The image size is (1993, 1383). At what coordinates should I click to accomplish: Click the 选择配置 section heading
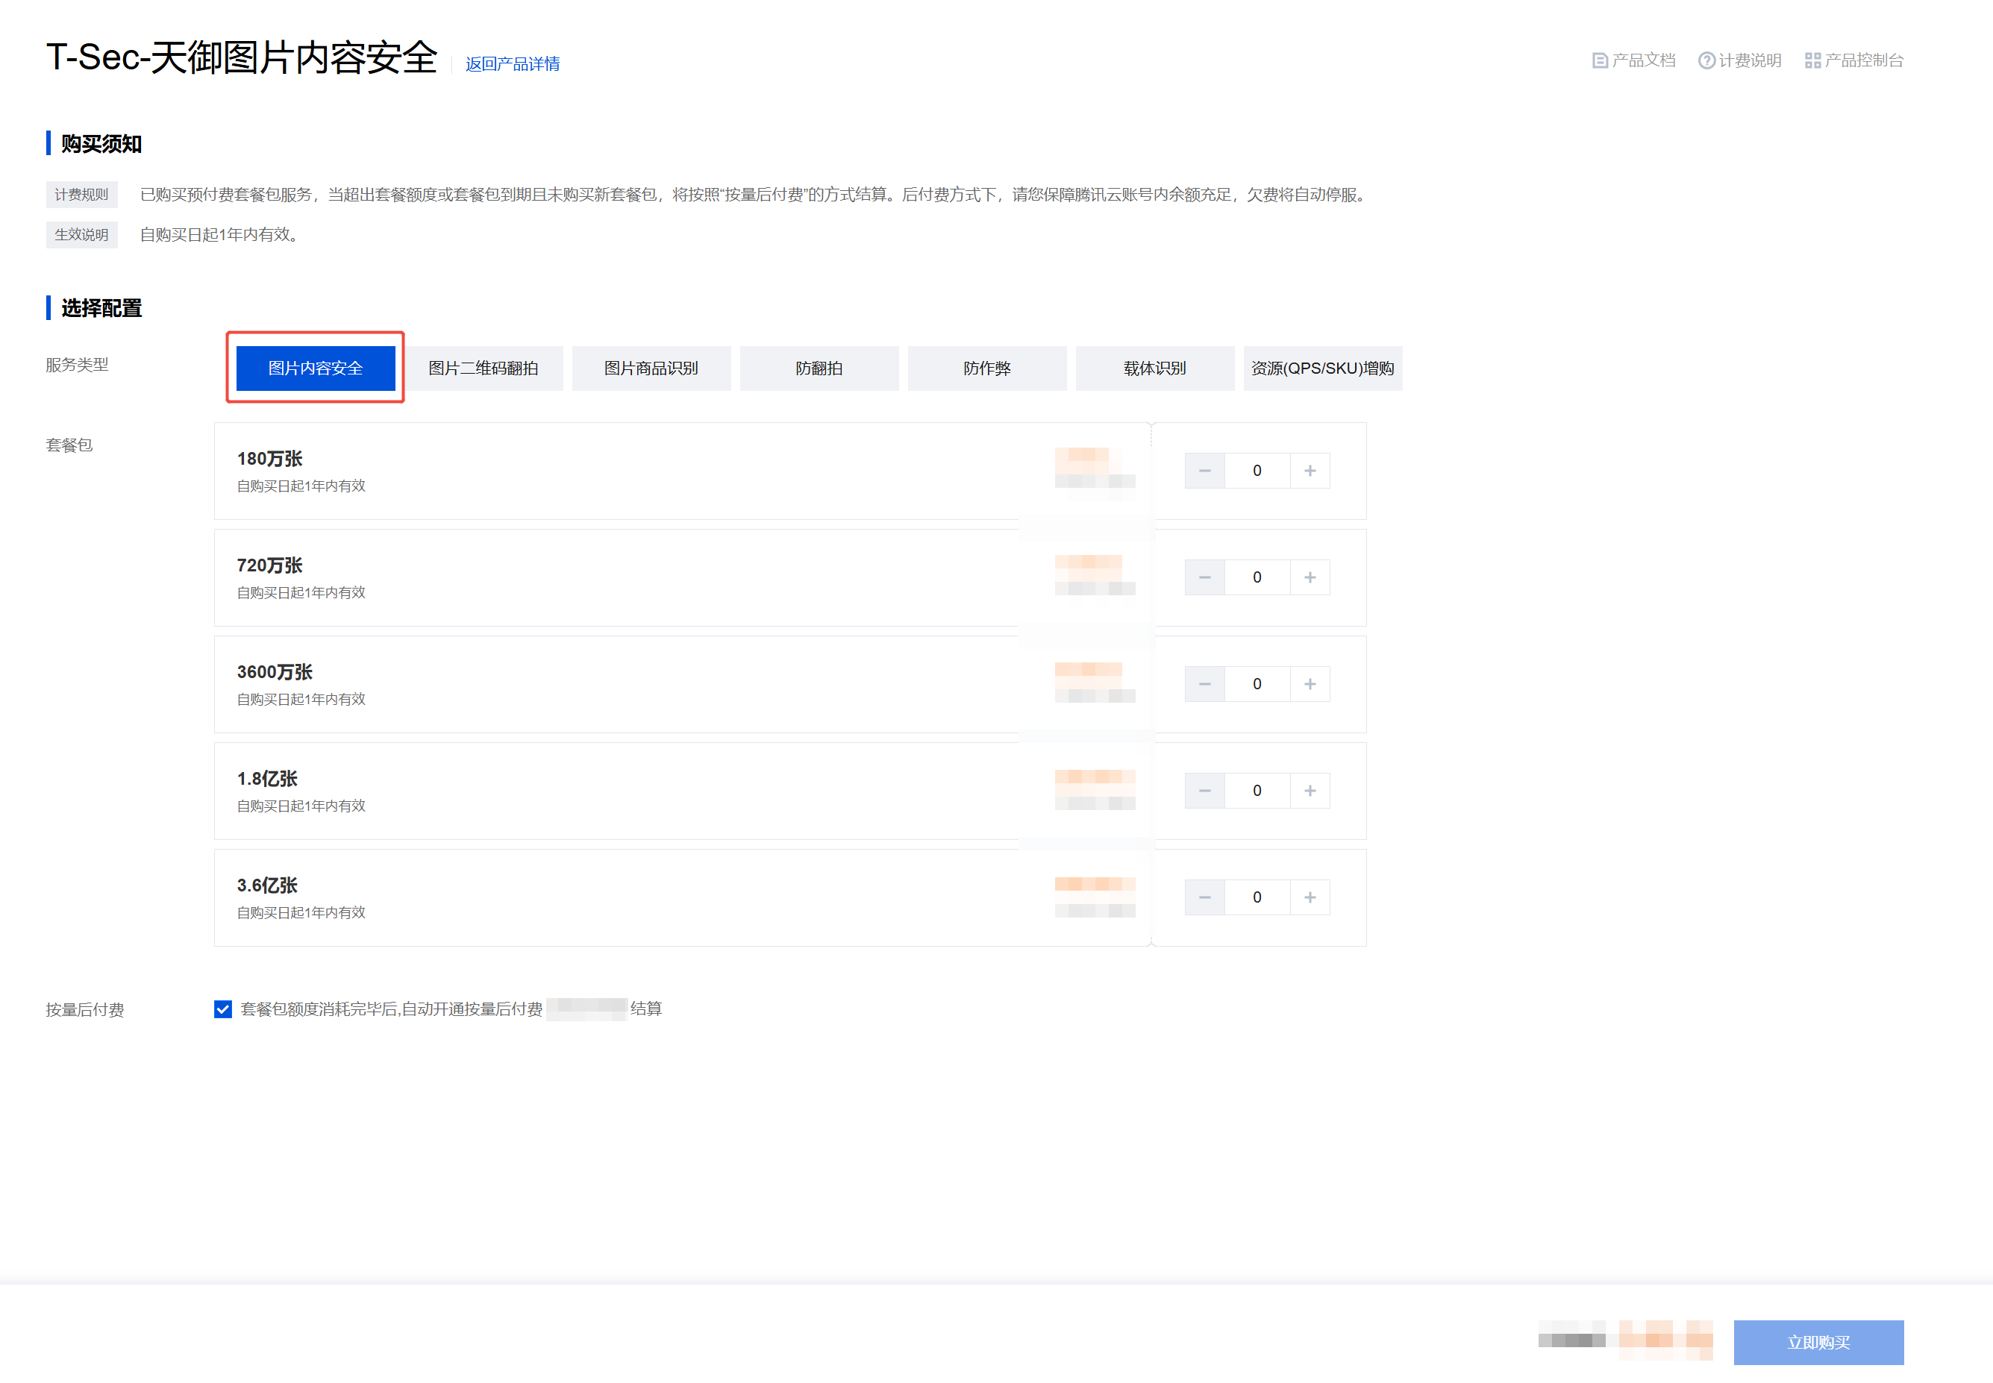[101, 307]
